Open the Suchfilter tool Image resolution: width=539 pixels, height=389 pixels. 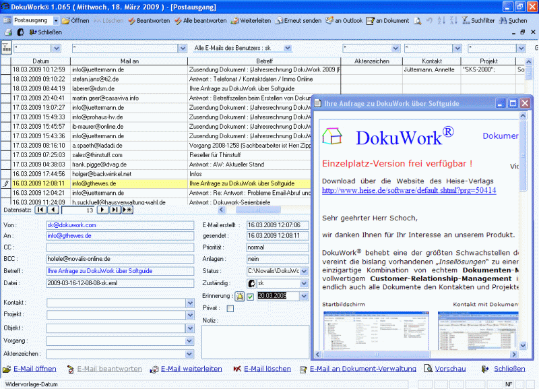click(478, 21)
